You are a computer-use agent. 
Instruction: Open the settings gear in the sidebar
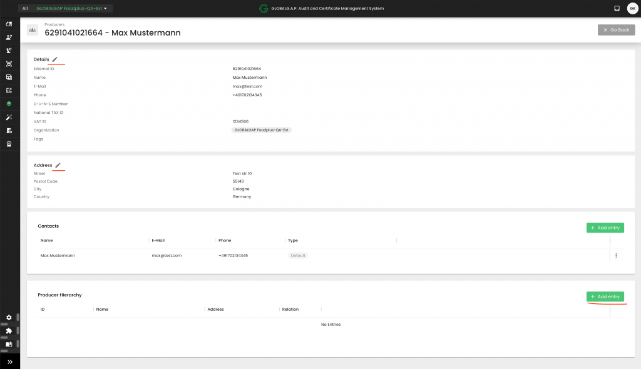click(x=9, y=318)
